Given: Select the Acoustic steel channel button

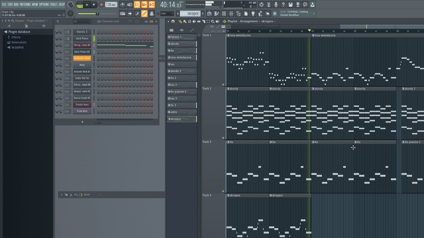Looking at the screenshot, I should [x=82, y=59].
